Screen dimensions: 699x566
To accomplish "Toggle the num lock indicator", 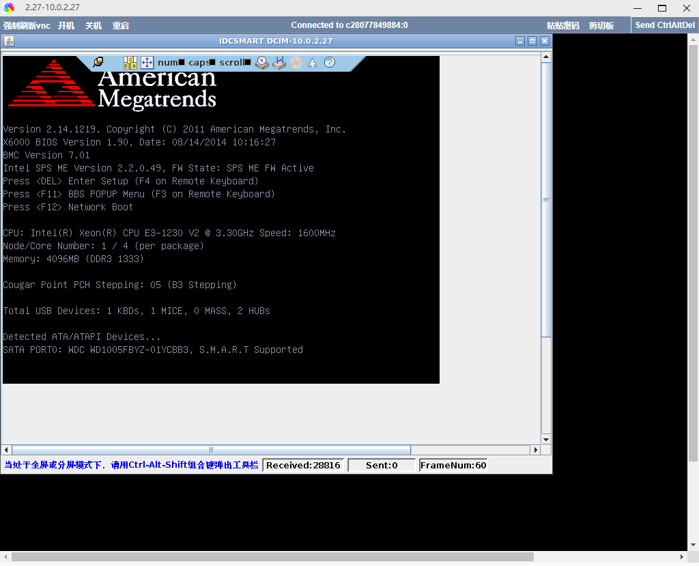I will (x=171, y=63).
